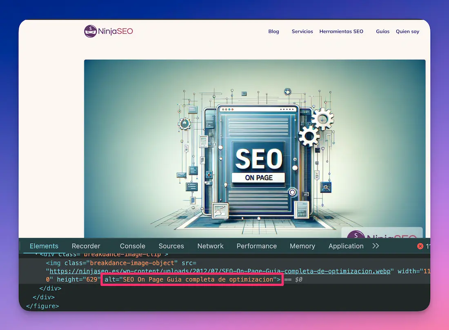The image size is (449, 330).
Task: Switch to the Memory tab
Action: [x=302, y=246]
